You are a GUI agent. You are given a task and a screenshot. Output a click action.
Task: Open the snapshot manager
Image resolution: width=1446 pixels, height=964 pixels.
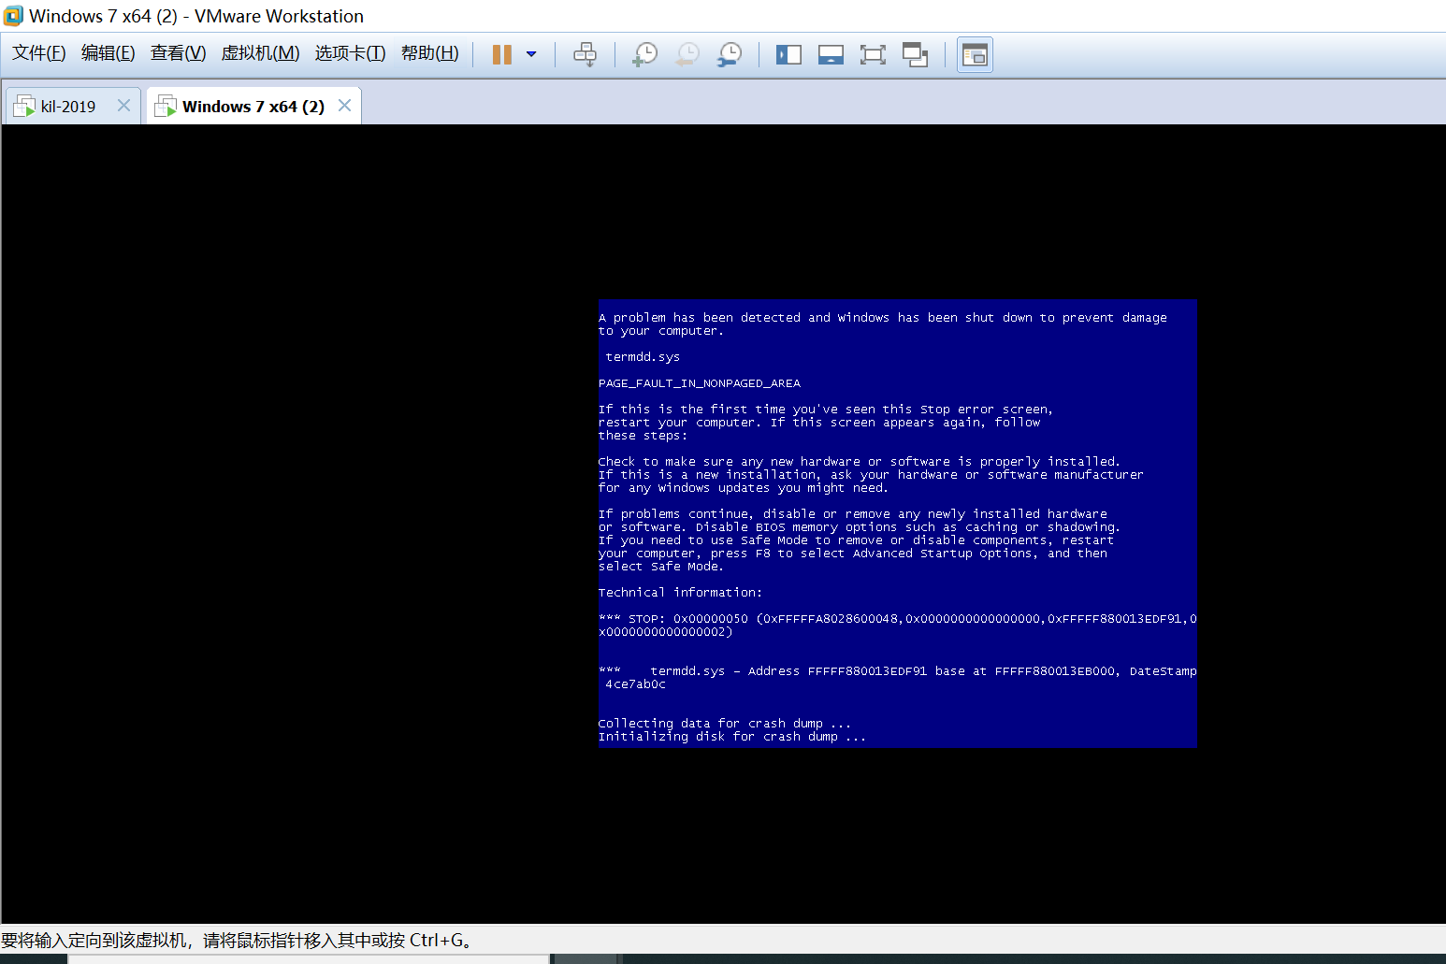coord(730,54)
